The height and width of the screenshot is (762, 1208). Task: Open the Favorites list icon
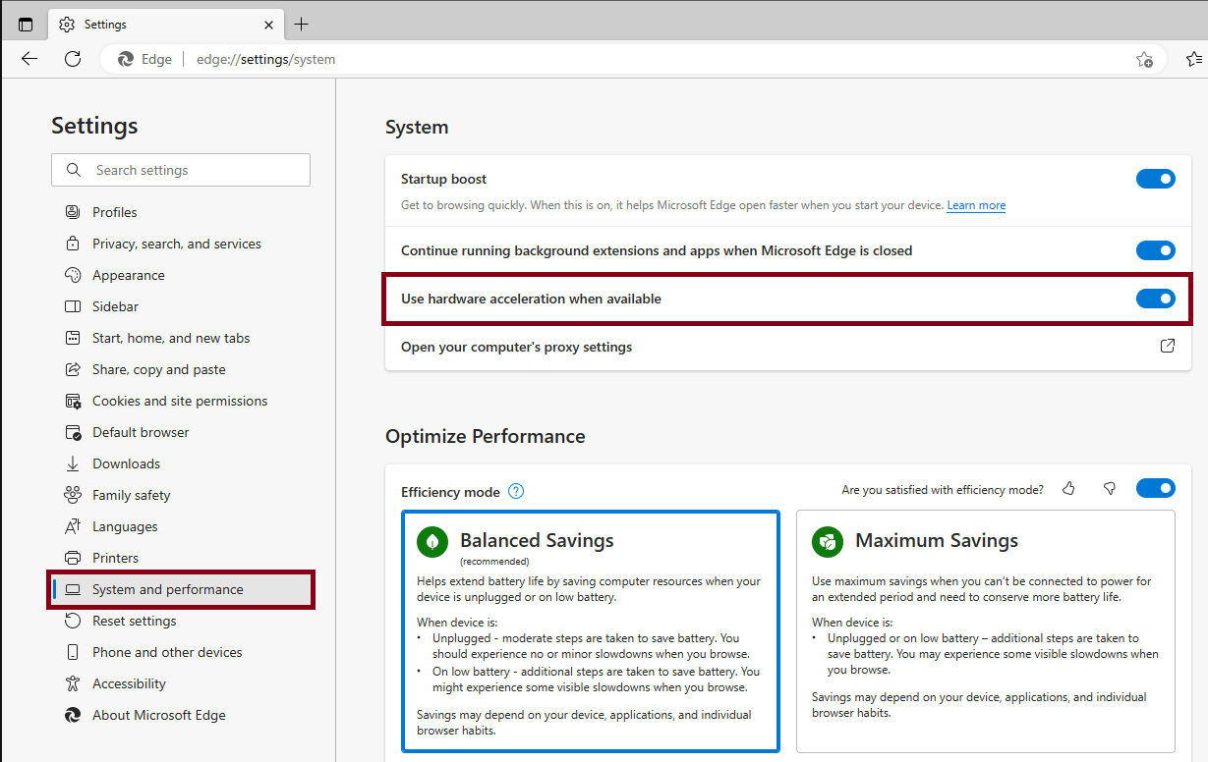[1194, 59]
